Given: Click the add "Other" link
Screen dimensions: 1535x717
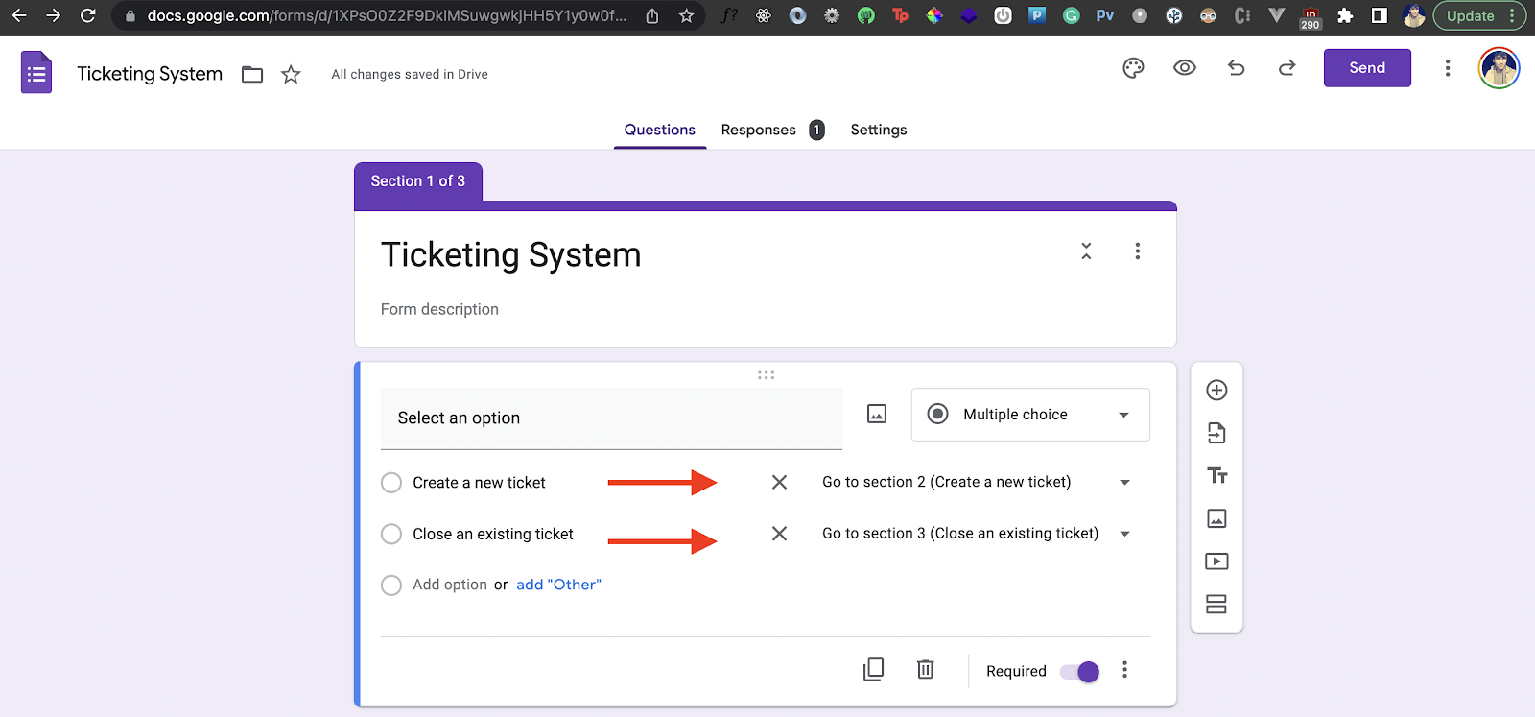Looking at the screenshot, I should tap(558, 585).
